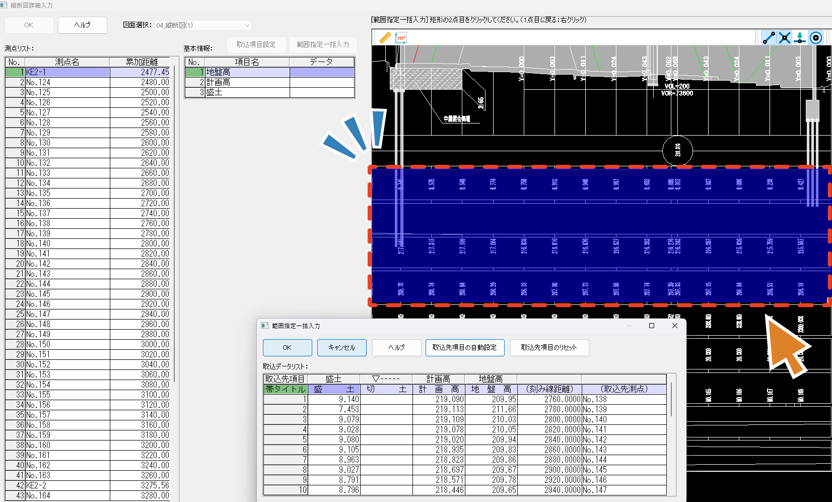
Task: Toggle the perpendicular point snap icon
Action: [x=800, y=38]
